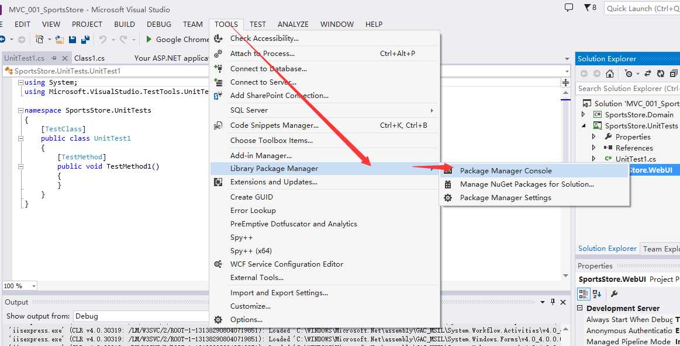Open SQL Server submenu
Screen dimensions: 680x346
click(325, 110)
